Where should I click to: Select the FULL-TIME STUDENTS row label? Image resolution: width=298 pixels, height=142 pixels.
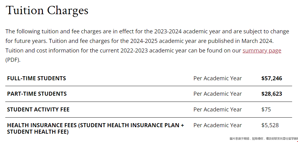37,78
